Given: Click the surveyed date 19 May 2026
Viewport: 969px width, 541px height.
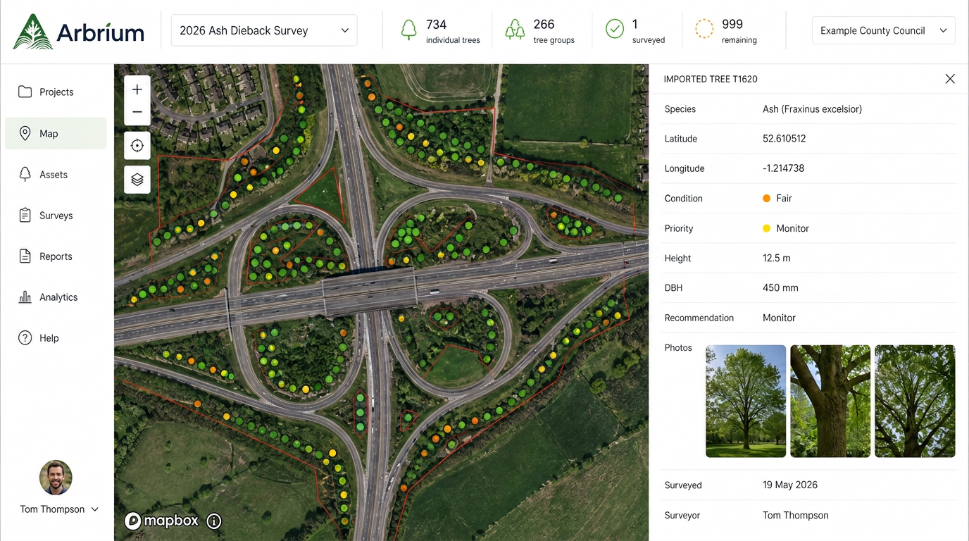Looking at the screenshot, I should (790, 485).
